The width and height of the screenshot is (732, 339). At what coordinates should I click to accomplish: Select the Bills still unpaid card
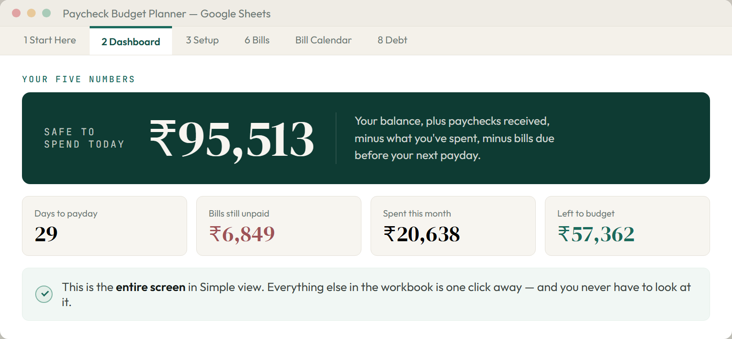click(x=279, y=226)
